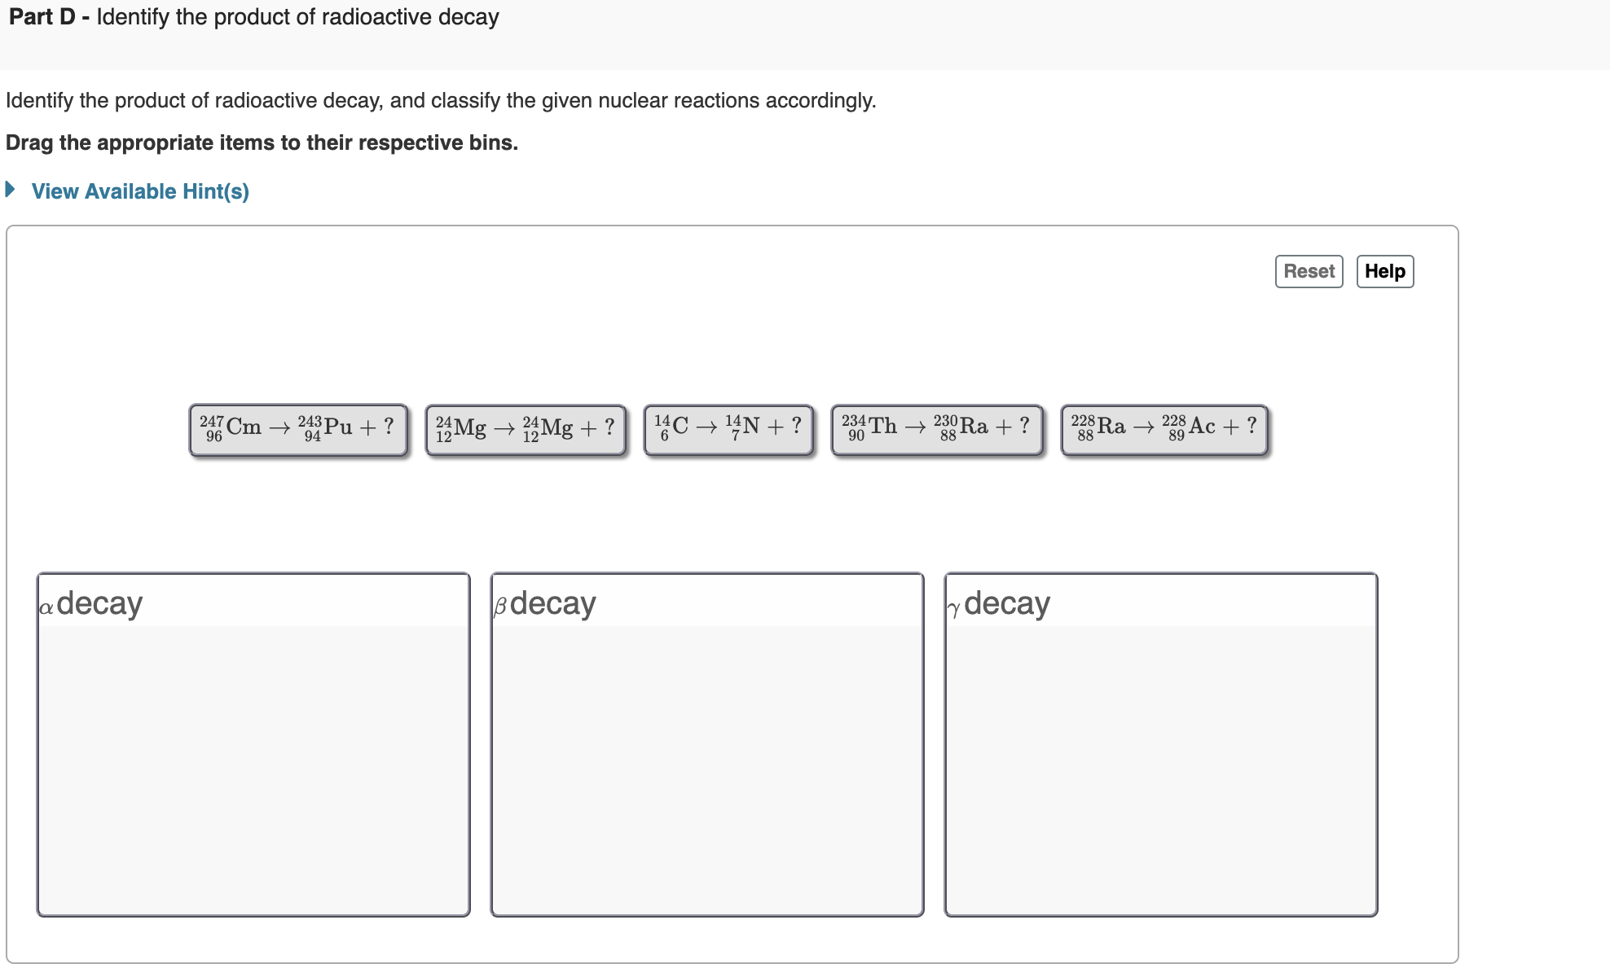Click the gamma decay bin title
The image size is (1610, 977).
(999, 603)
